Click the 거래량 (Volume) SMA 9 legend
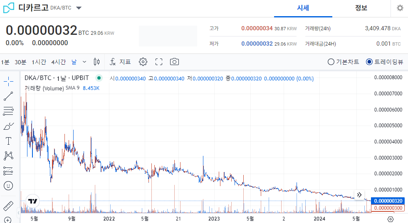The width and height of the screenshot is (408, 223). click(52, 88)
